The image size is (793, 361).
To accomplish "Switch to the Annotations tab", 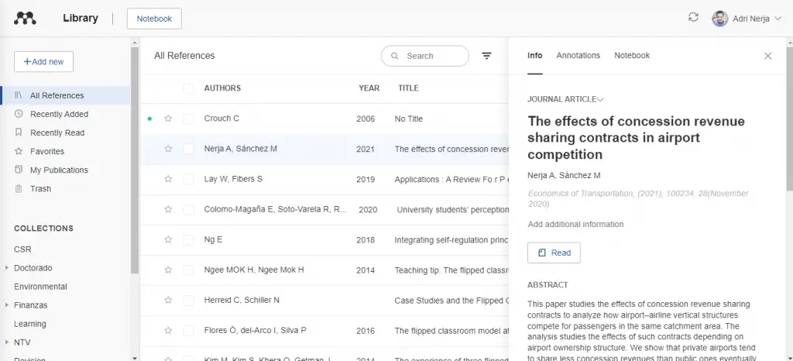I will [x=578, y=56].
